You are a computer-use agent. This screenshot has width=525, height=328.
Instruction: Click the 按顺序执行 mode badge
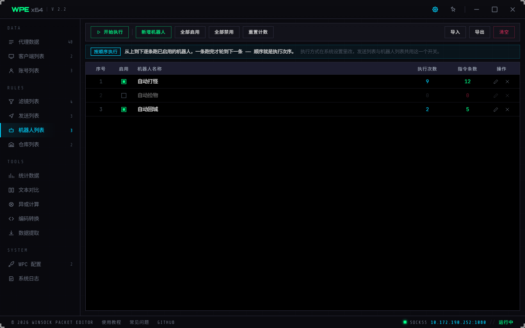point(105,52)
